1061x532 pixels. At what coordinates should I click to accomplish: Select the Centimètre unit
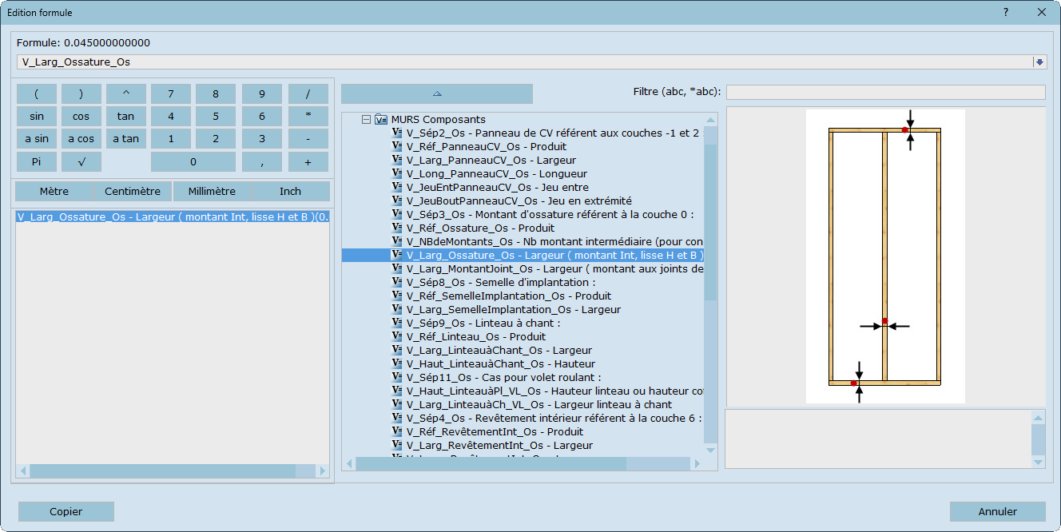(133, 192)
